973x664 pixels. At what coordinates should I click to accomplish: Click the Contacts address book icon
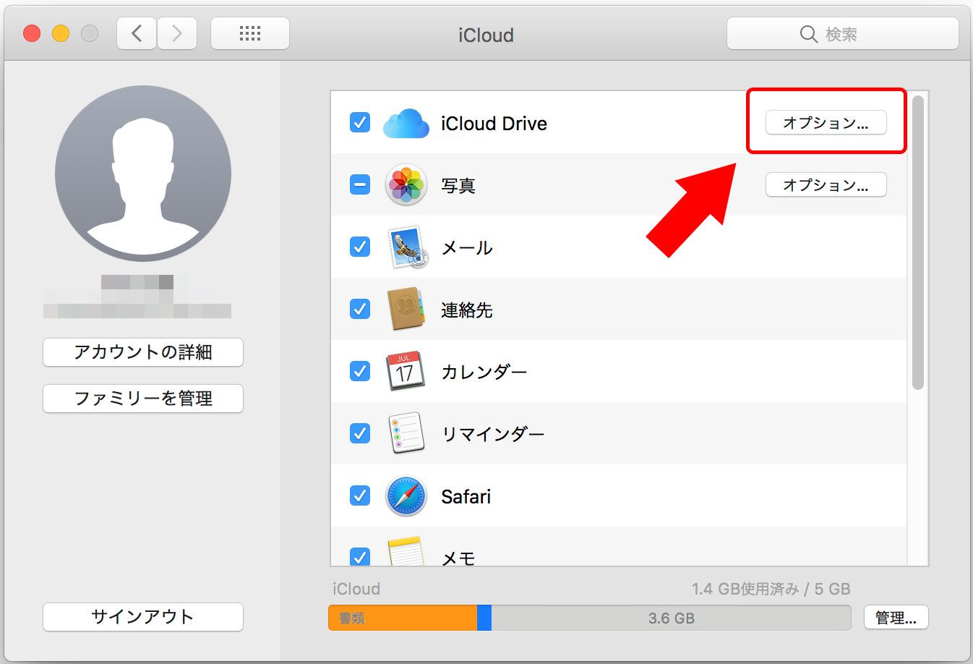(406, 310)
